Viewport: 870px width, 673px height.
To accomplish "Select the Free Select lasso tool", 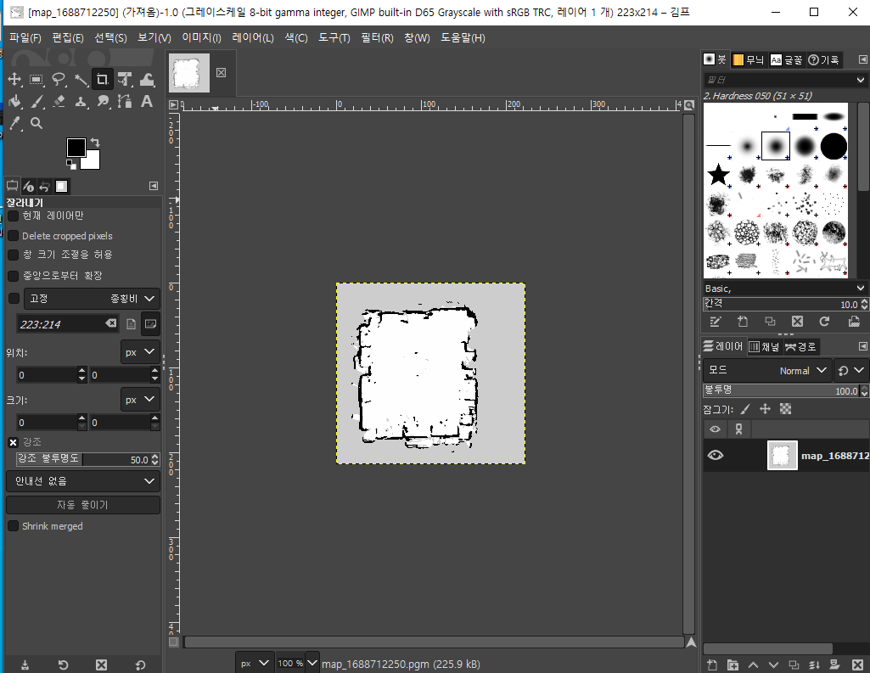I will point(59,80).
